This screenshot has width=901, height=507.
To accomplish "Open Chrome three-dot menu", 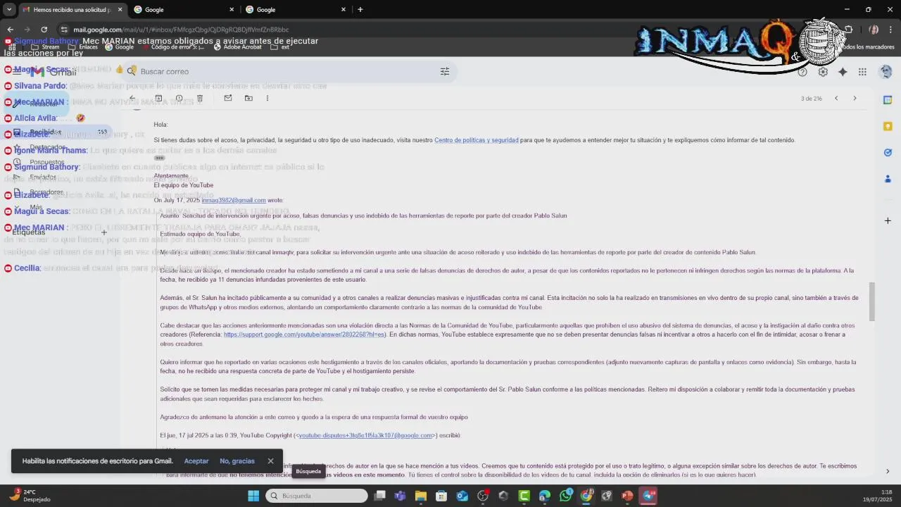I will click(x=891, y=30).
